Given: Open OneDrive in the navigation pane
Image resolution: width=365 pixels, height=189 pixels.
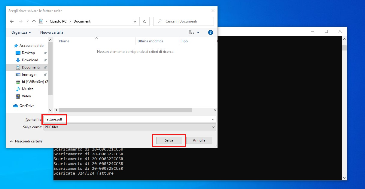Looking at the screenshot, I should [27, 106].
